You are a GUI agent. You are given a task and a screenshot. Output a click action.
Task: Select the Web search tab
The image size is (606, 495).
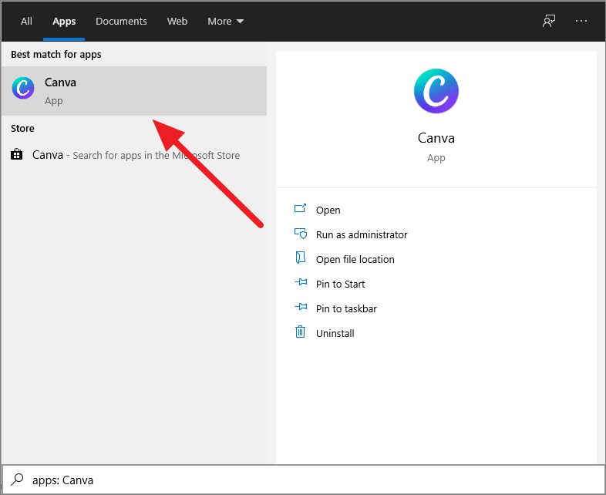tap(177, 21)
